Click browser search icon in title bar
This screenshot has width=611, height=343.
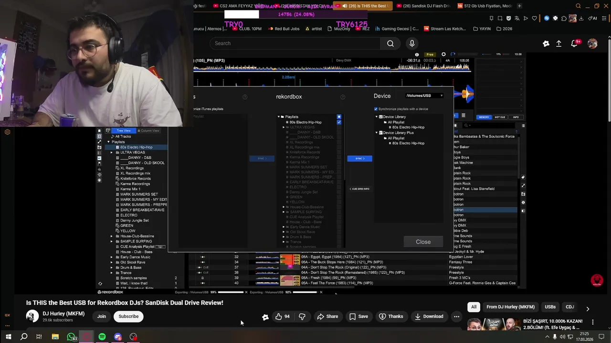coord(578,6)
